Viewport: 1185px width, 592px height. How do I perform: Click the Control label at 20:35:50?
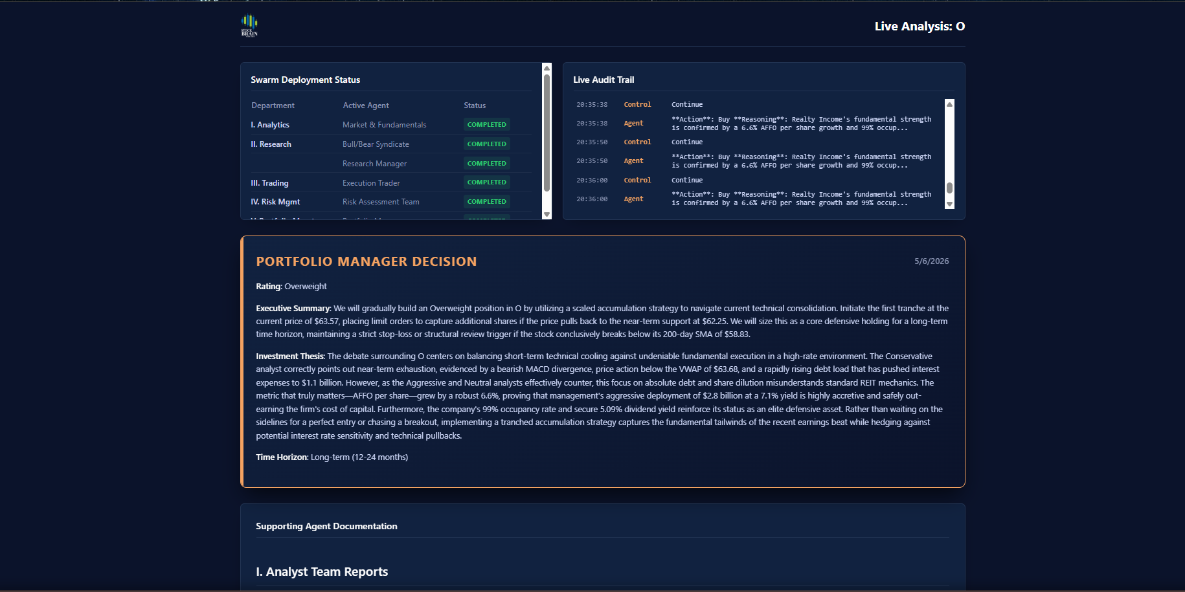tap(637, 142)
